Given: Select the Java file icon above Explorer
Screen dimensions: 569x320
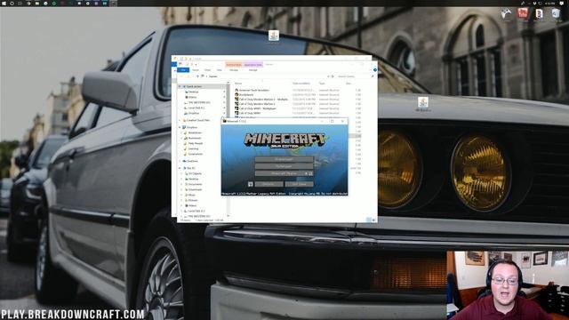Looking at the screenshot, I should coord(274,36).
